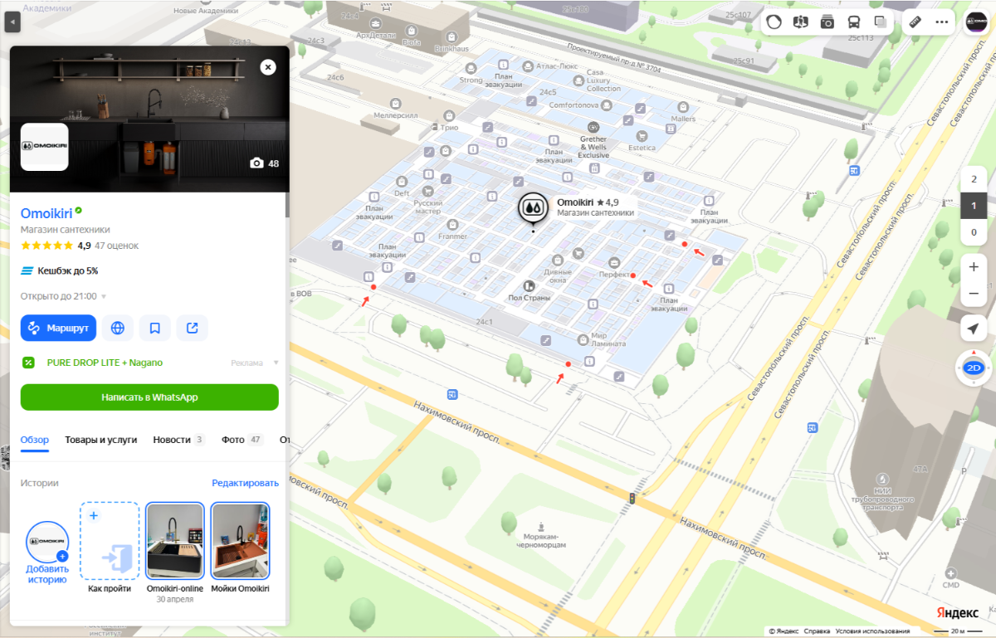Click the Omoikiri water-drop map marker
The image size is (996, 638).
[x=532, y=207]
